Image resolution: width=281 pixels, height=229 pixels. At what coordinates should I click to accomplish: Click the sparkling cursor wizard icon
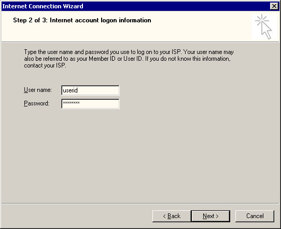click(x=264, y=26)
